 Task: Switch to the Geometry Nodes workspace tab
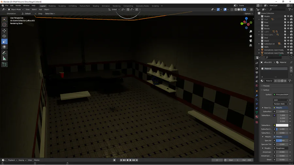pos(142,6)
